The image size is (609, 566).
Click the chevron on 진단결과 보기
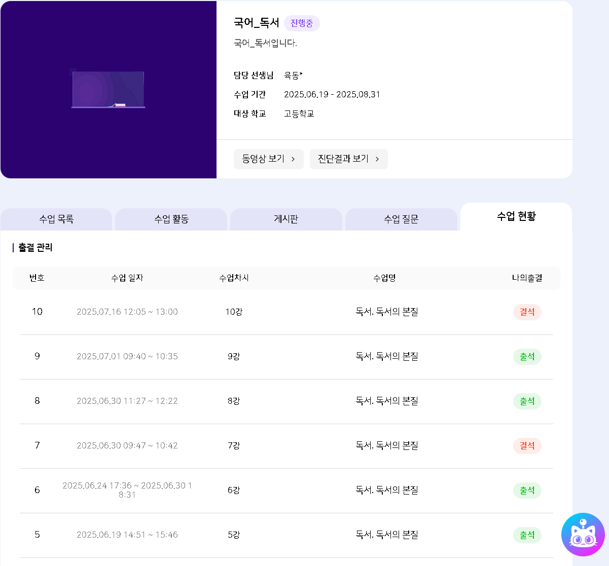(x=377, y=159)
